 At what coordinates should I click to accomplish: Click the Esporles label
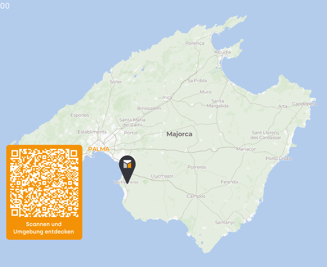click(80, 115)
